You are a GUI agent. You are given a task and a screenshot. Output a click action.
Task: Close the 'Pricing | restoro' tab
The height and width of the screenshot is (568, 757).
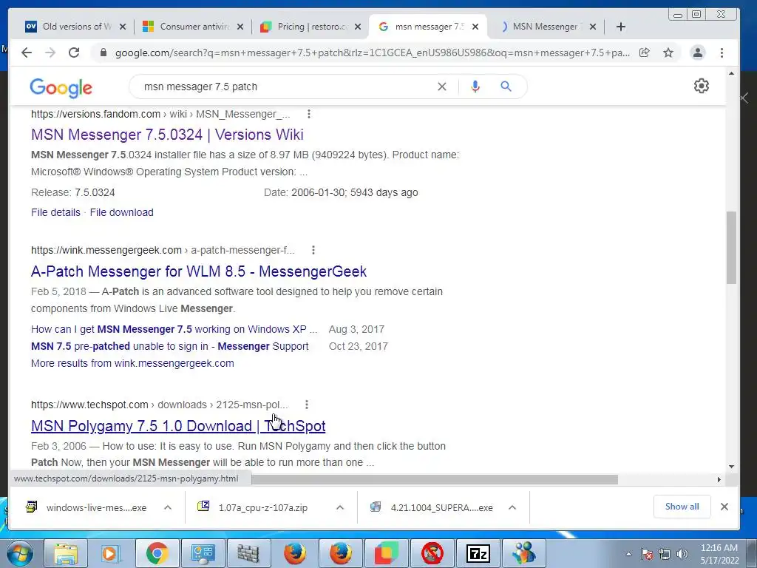tap(358, 27)
